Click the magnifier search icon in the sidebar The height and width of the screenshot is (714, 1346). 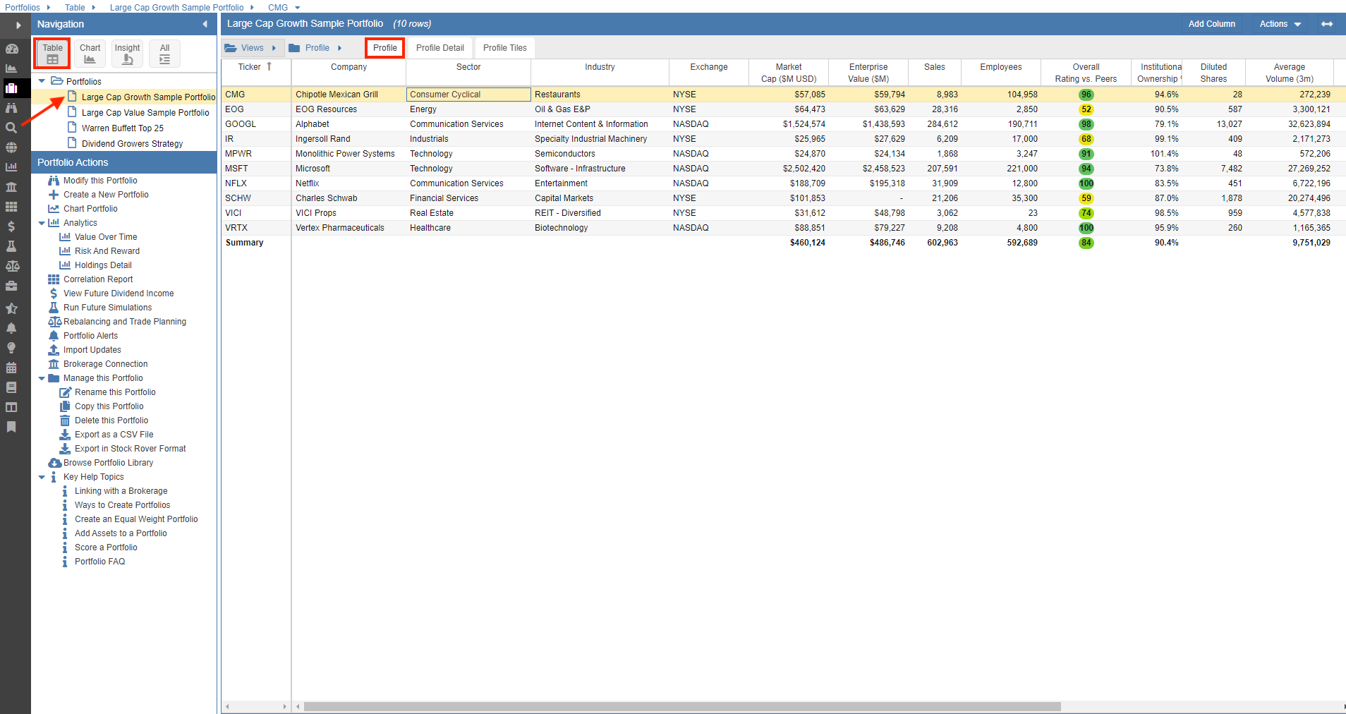pyautogui.click(x=11, y=128)
